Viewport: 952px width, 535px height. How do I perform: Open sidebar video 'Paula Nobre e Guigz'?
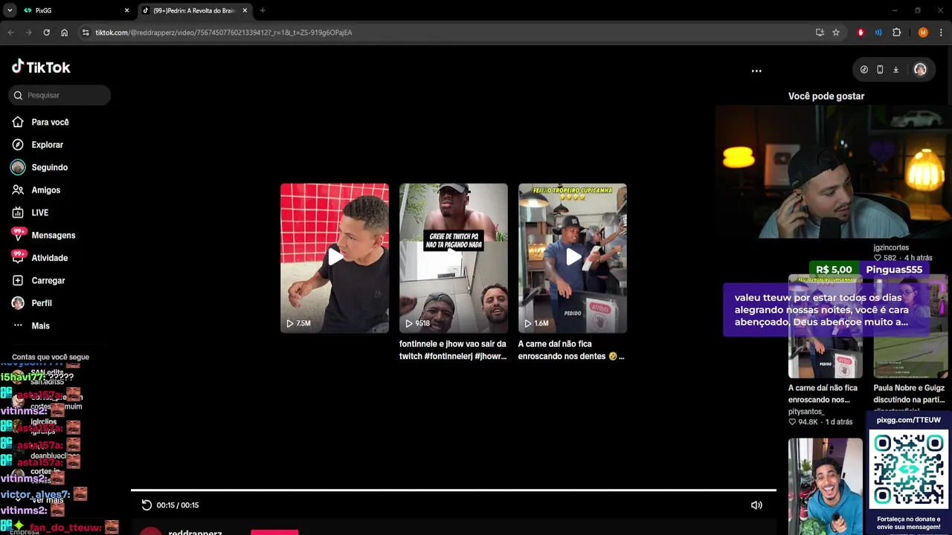click(x=909, y=394)
